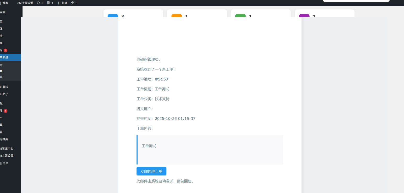Screen dimensions: 404x193
Task: Click the chain link icon in admin bar
Action: [x=72, y=3]
